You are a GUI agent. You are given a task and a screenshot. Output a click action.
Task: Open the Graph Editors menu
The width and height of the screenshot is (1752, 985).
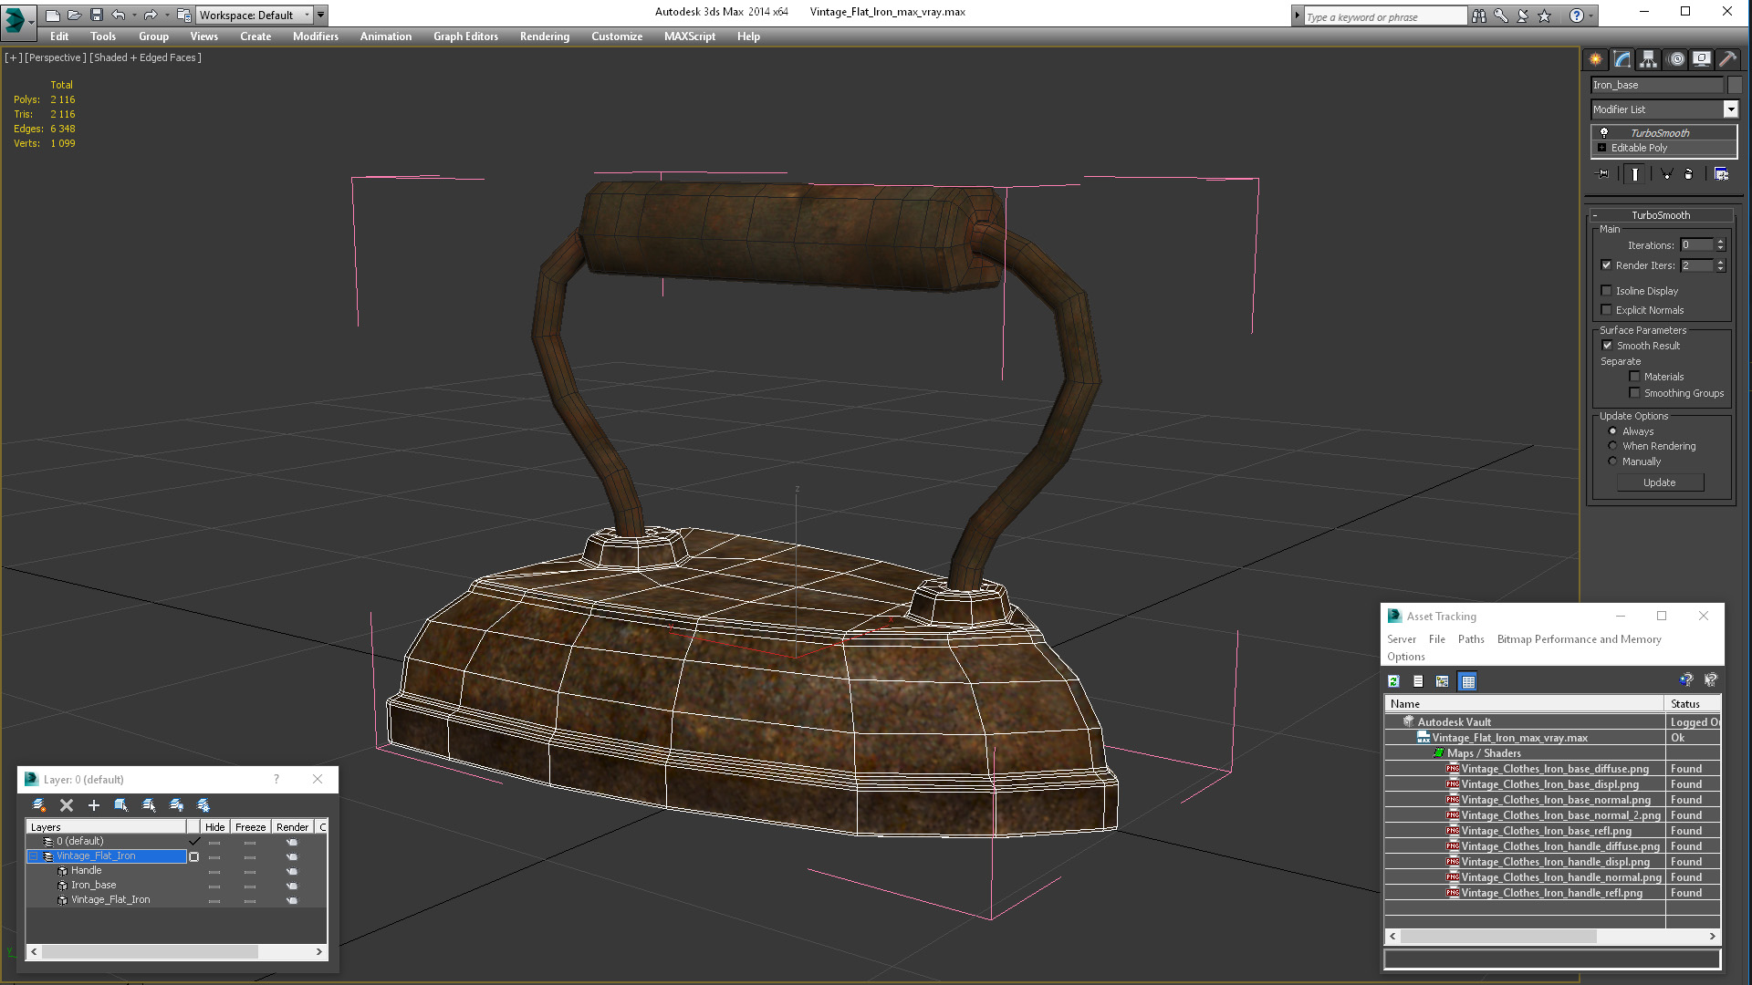[465, 36]
